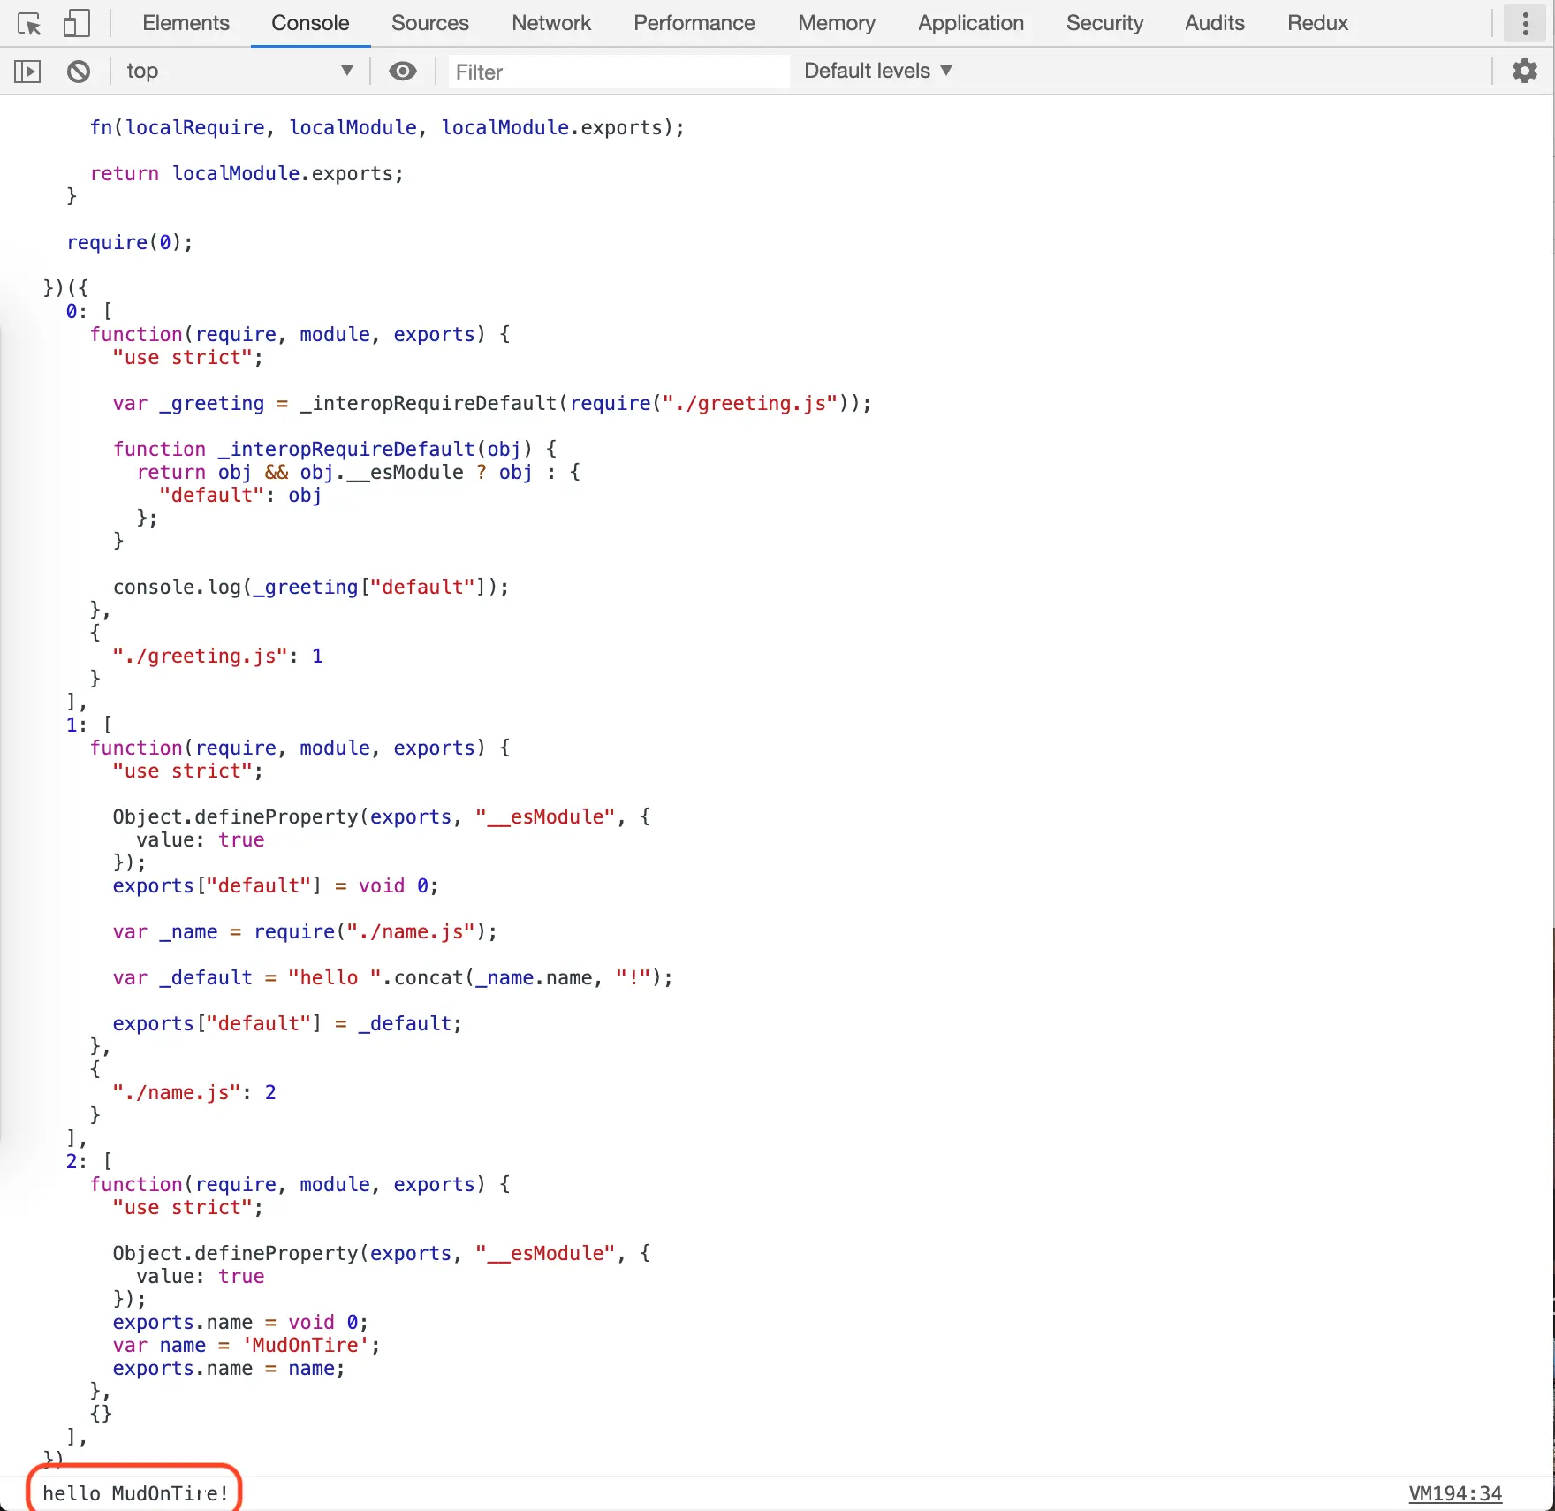Clear the console output
The width and height of the screenshot is (1555, 1511).
coord(79,72)
